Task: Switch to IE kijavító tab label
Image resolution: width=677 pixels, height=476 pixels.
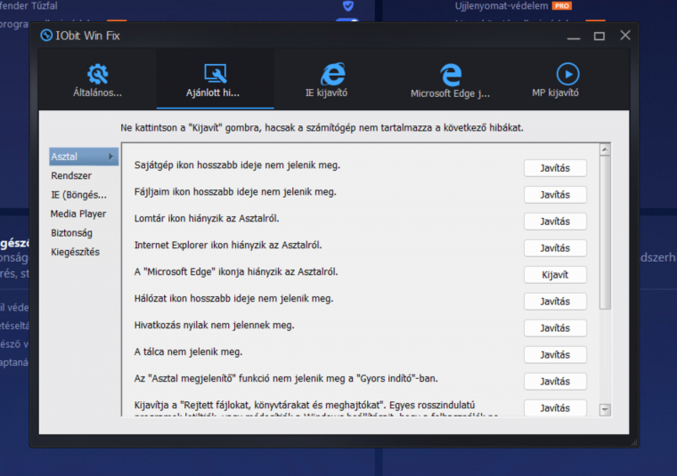Action: coord(326,93)
